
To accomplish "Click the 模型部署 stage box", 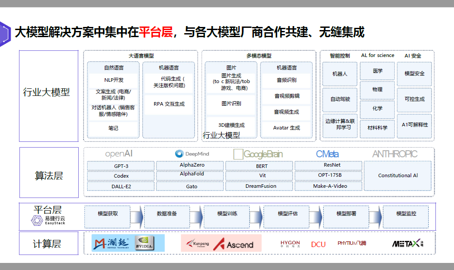I will coord(346,217).
